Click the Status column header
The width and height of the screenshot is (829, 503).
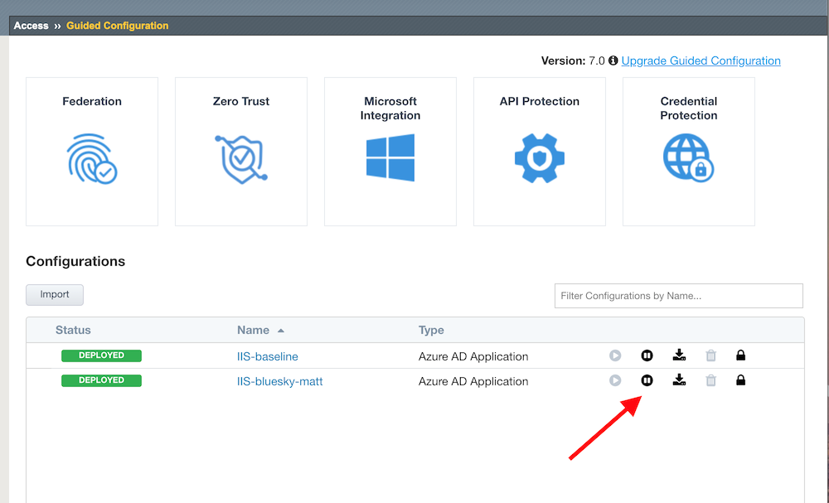73,331
